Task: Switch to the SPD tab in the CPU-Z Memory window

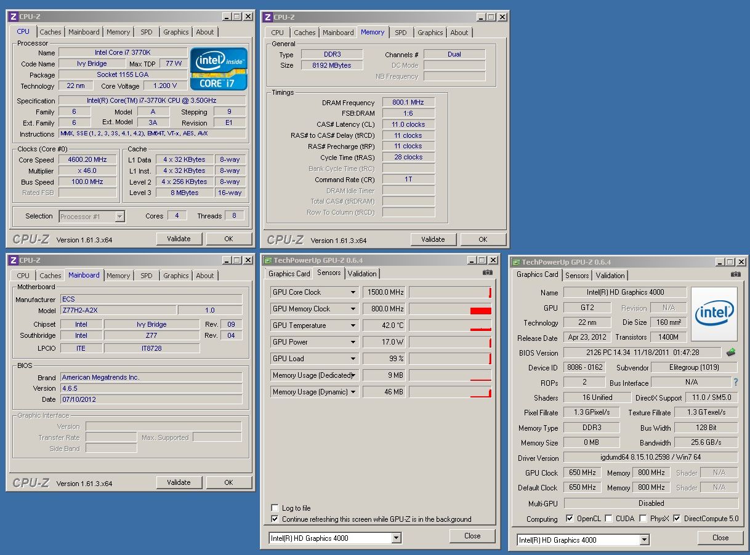Action: [400, 33]
